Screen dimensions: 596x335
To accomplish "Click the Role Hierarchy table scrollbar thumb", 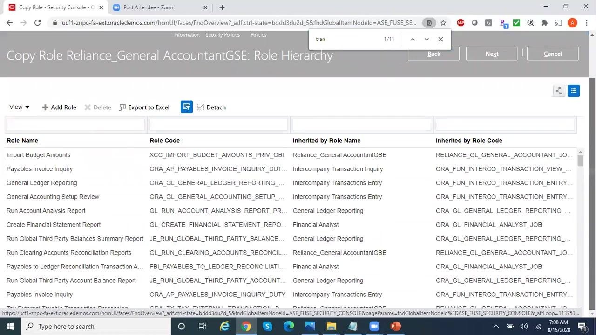I will coord(580,161).
